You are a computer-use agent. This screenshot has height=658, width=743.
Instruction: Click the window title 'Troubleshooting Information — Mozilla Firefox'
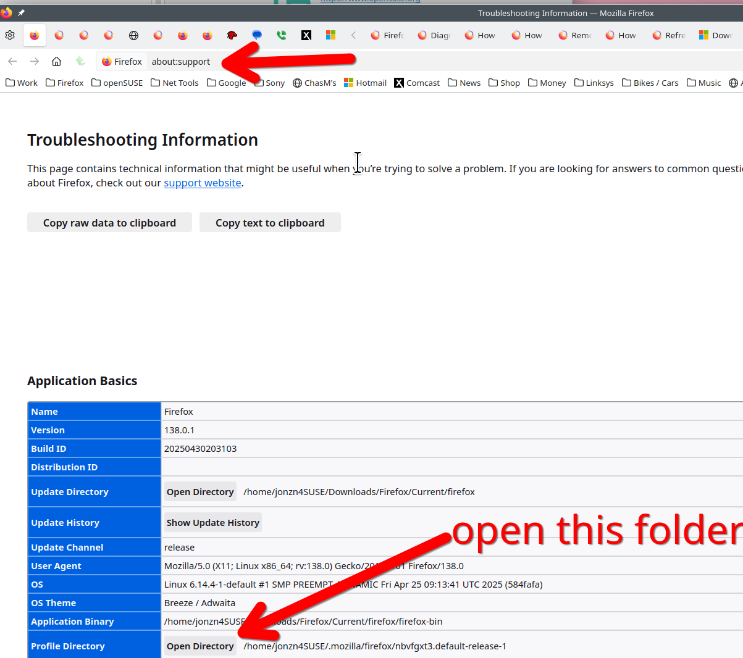click(x=566, y=13)
